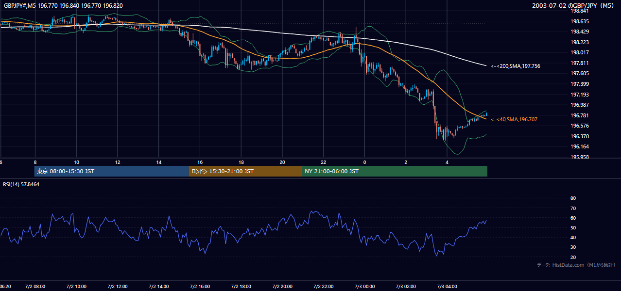The width and height of the screenshot is (621, 291).
Task: Click the RSI(14) 57.8464 indicator label
Action: [x=21, y=185]
